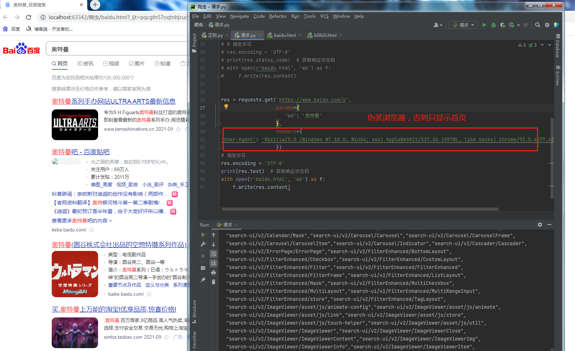Open the VCS menu
575x351 pixels.
pos(324,16)
